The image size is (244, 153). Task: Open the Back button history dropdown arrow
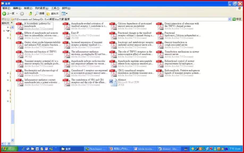(17, 14)
